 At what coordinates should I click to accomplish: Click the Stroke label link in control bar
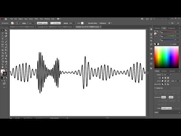click(24, 23)
